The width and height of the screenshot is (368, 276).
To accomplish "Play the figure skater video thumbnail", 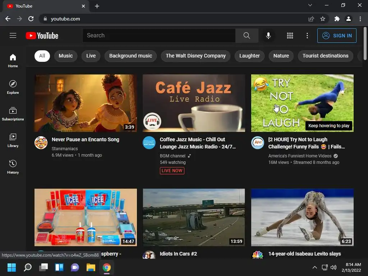I will pyautogui.click(x=302, y=217).
